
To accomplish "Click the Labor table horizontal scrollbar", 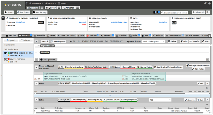I will (x=120, y=113).
